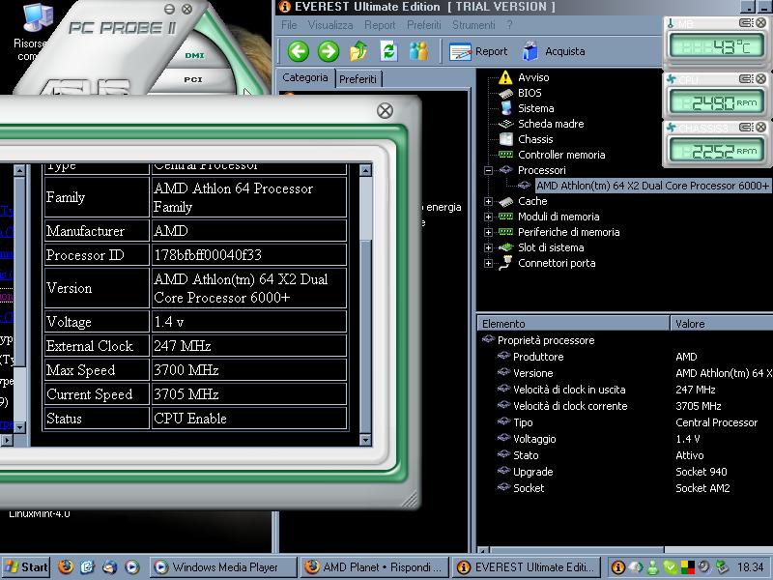
Task: Expand the Slot di sistema node
Action: coord(488,247)
